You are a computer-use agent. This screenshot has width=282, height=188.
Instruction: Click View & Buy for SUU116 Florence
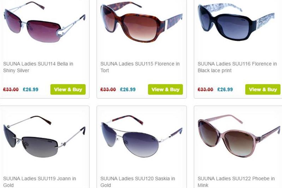click(263, 89)
